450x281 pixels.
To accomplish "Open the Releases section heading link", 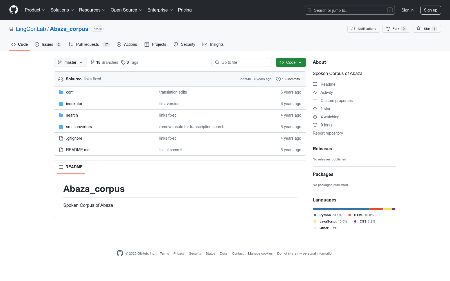I will click(322, 149).
